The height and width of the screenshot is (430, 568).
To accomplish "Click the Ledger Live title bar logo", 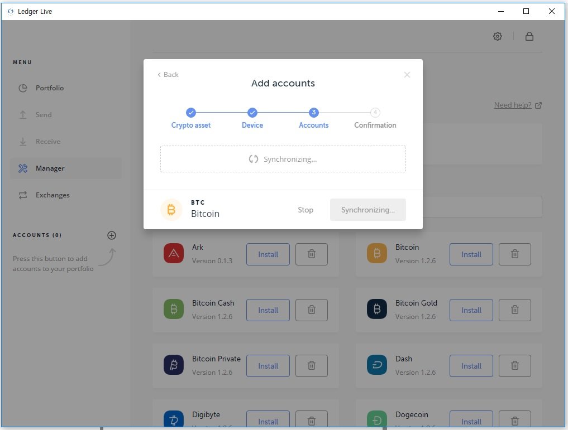I will 11,12.
